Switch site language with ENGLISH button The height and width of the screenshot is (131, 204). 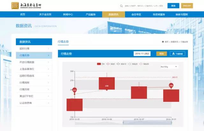click(x=187, y=6)
